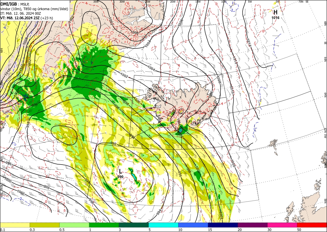The height and width of the screenshot is (232, 327).
Task: Click the '1014' isobar label
Action: pos(249,43)
